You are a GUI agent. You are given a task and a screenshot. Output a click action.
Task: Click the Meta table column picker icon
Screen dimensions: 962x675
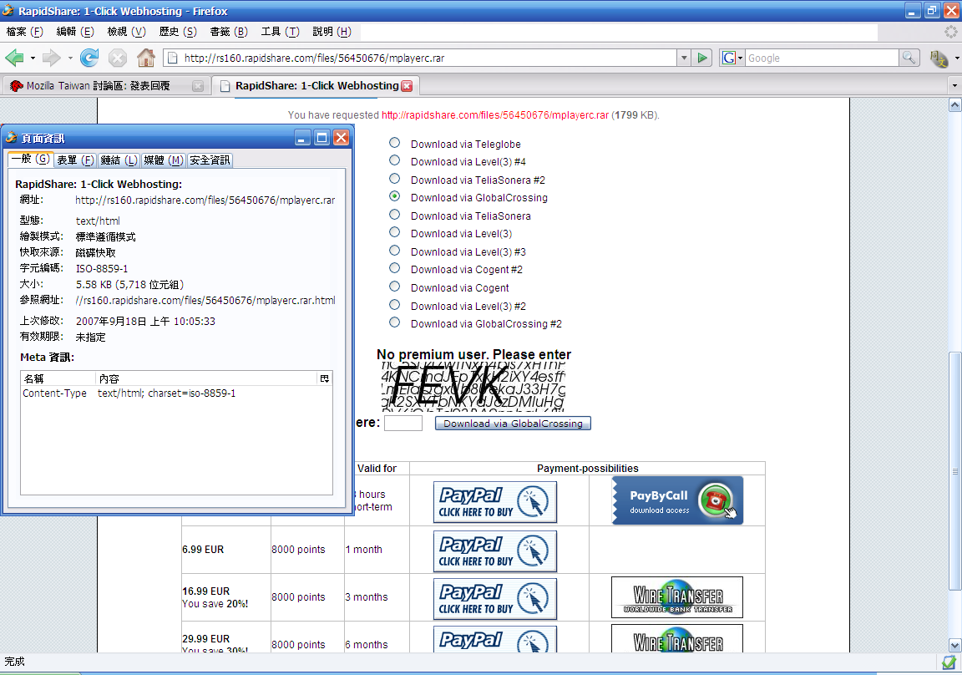pyautogui.click(x=325, y=378)
